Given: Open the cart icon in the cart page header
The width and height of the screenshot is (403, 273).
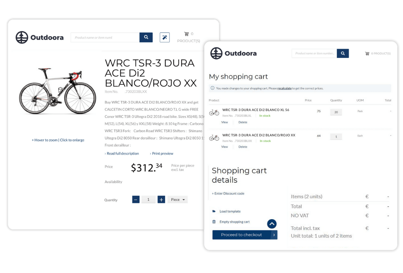Looking at the screenshot, I should tap(367, 53).
